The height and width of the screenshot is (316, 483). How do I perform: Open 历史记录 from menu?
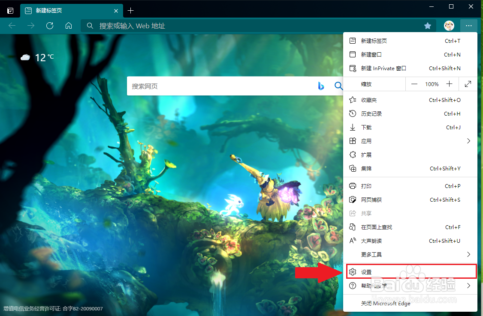[410, 114]
